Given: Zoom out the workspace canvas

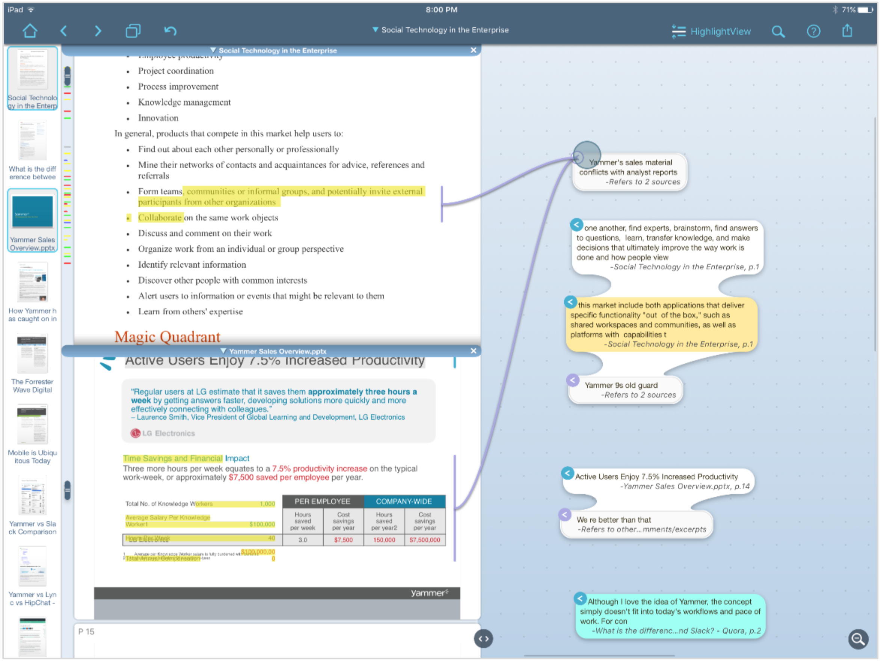Looking at the screenshot, I should (858, 640).
